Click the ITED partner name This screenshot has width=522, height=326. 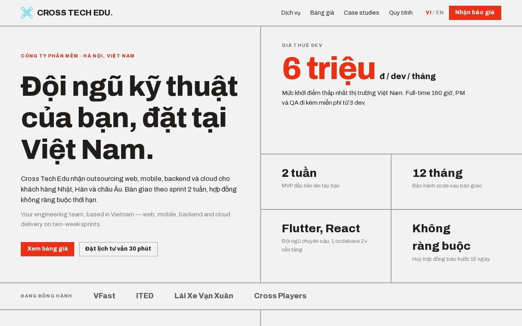click(x=145, y=296)
